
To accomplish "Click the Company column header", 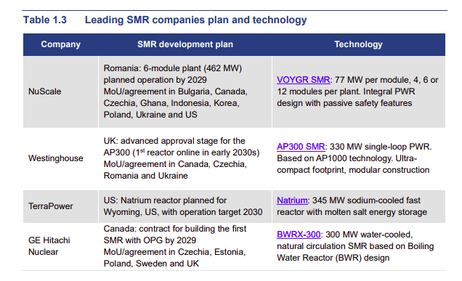I will tap(61, 44).
